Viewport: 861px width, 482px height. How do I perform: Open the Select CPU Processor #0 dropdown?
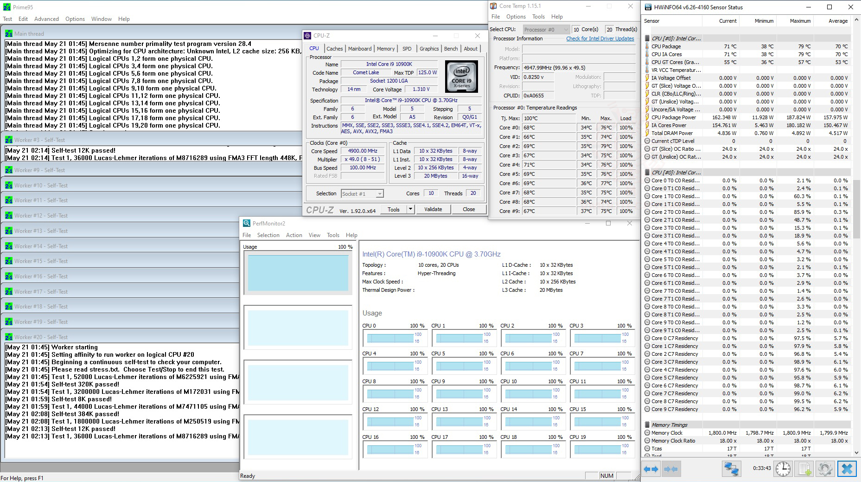(x=546, y=29)
